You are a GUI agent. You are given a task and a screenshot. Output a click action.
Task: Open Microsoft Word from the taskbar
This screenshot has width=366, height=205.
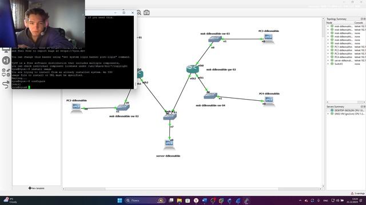tap(205, 200)
